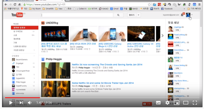This screenshot has width=204, height=109.
Task: Mute the video player volume
Action: tap(30, 103)
